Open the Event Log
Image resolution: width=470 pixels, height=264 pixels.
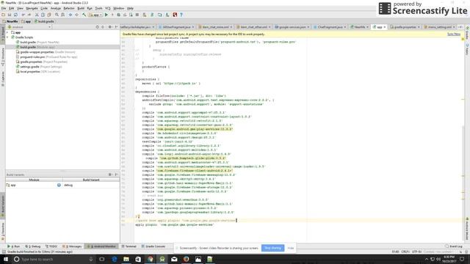pos(454,246)
